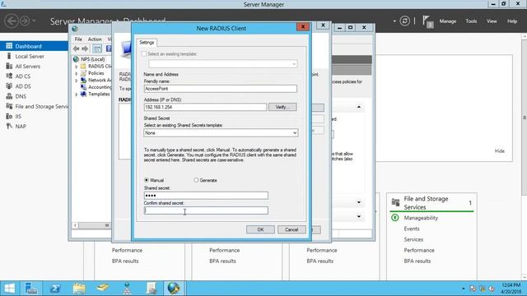The height and width of the screenshot is (296, 527).
Task: Open File Explorer from the taskbar
Action: point(79,289)
